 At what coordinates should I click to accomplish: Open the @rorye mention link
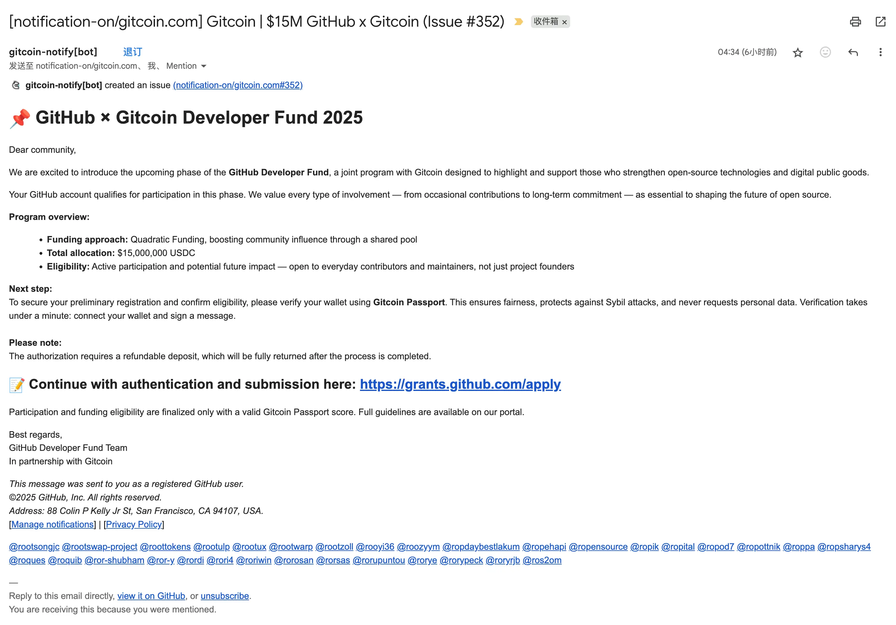(422, 560)
